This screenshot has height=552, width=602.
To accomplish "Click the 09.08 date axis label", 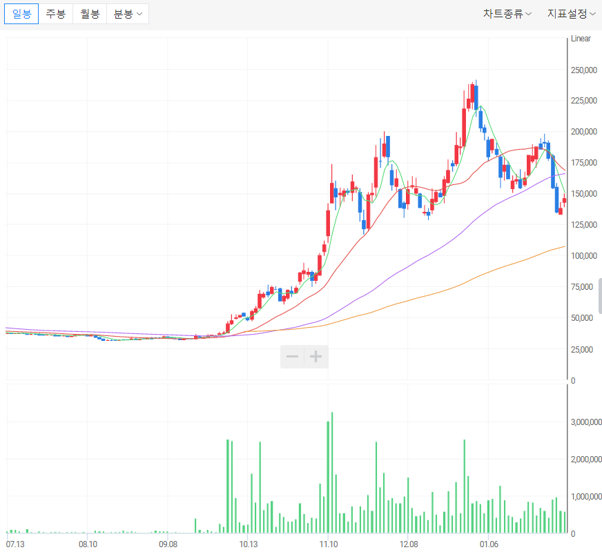I will (168, 544).
